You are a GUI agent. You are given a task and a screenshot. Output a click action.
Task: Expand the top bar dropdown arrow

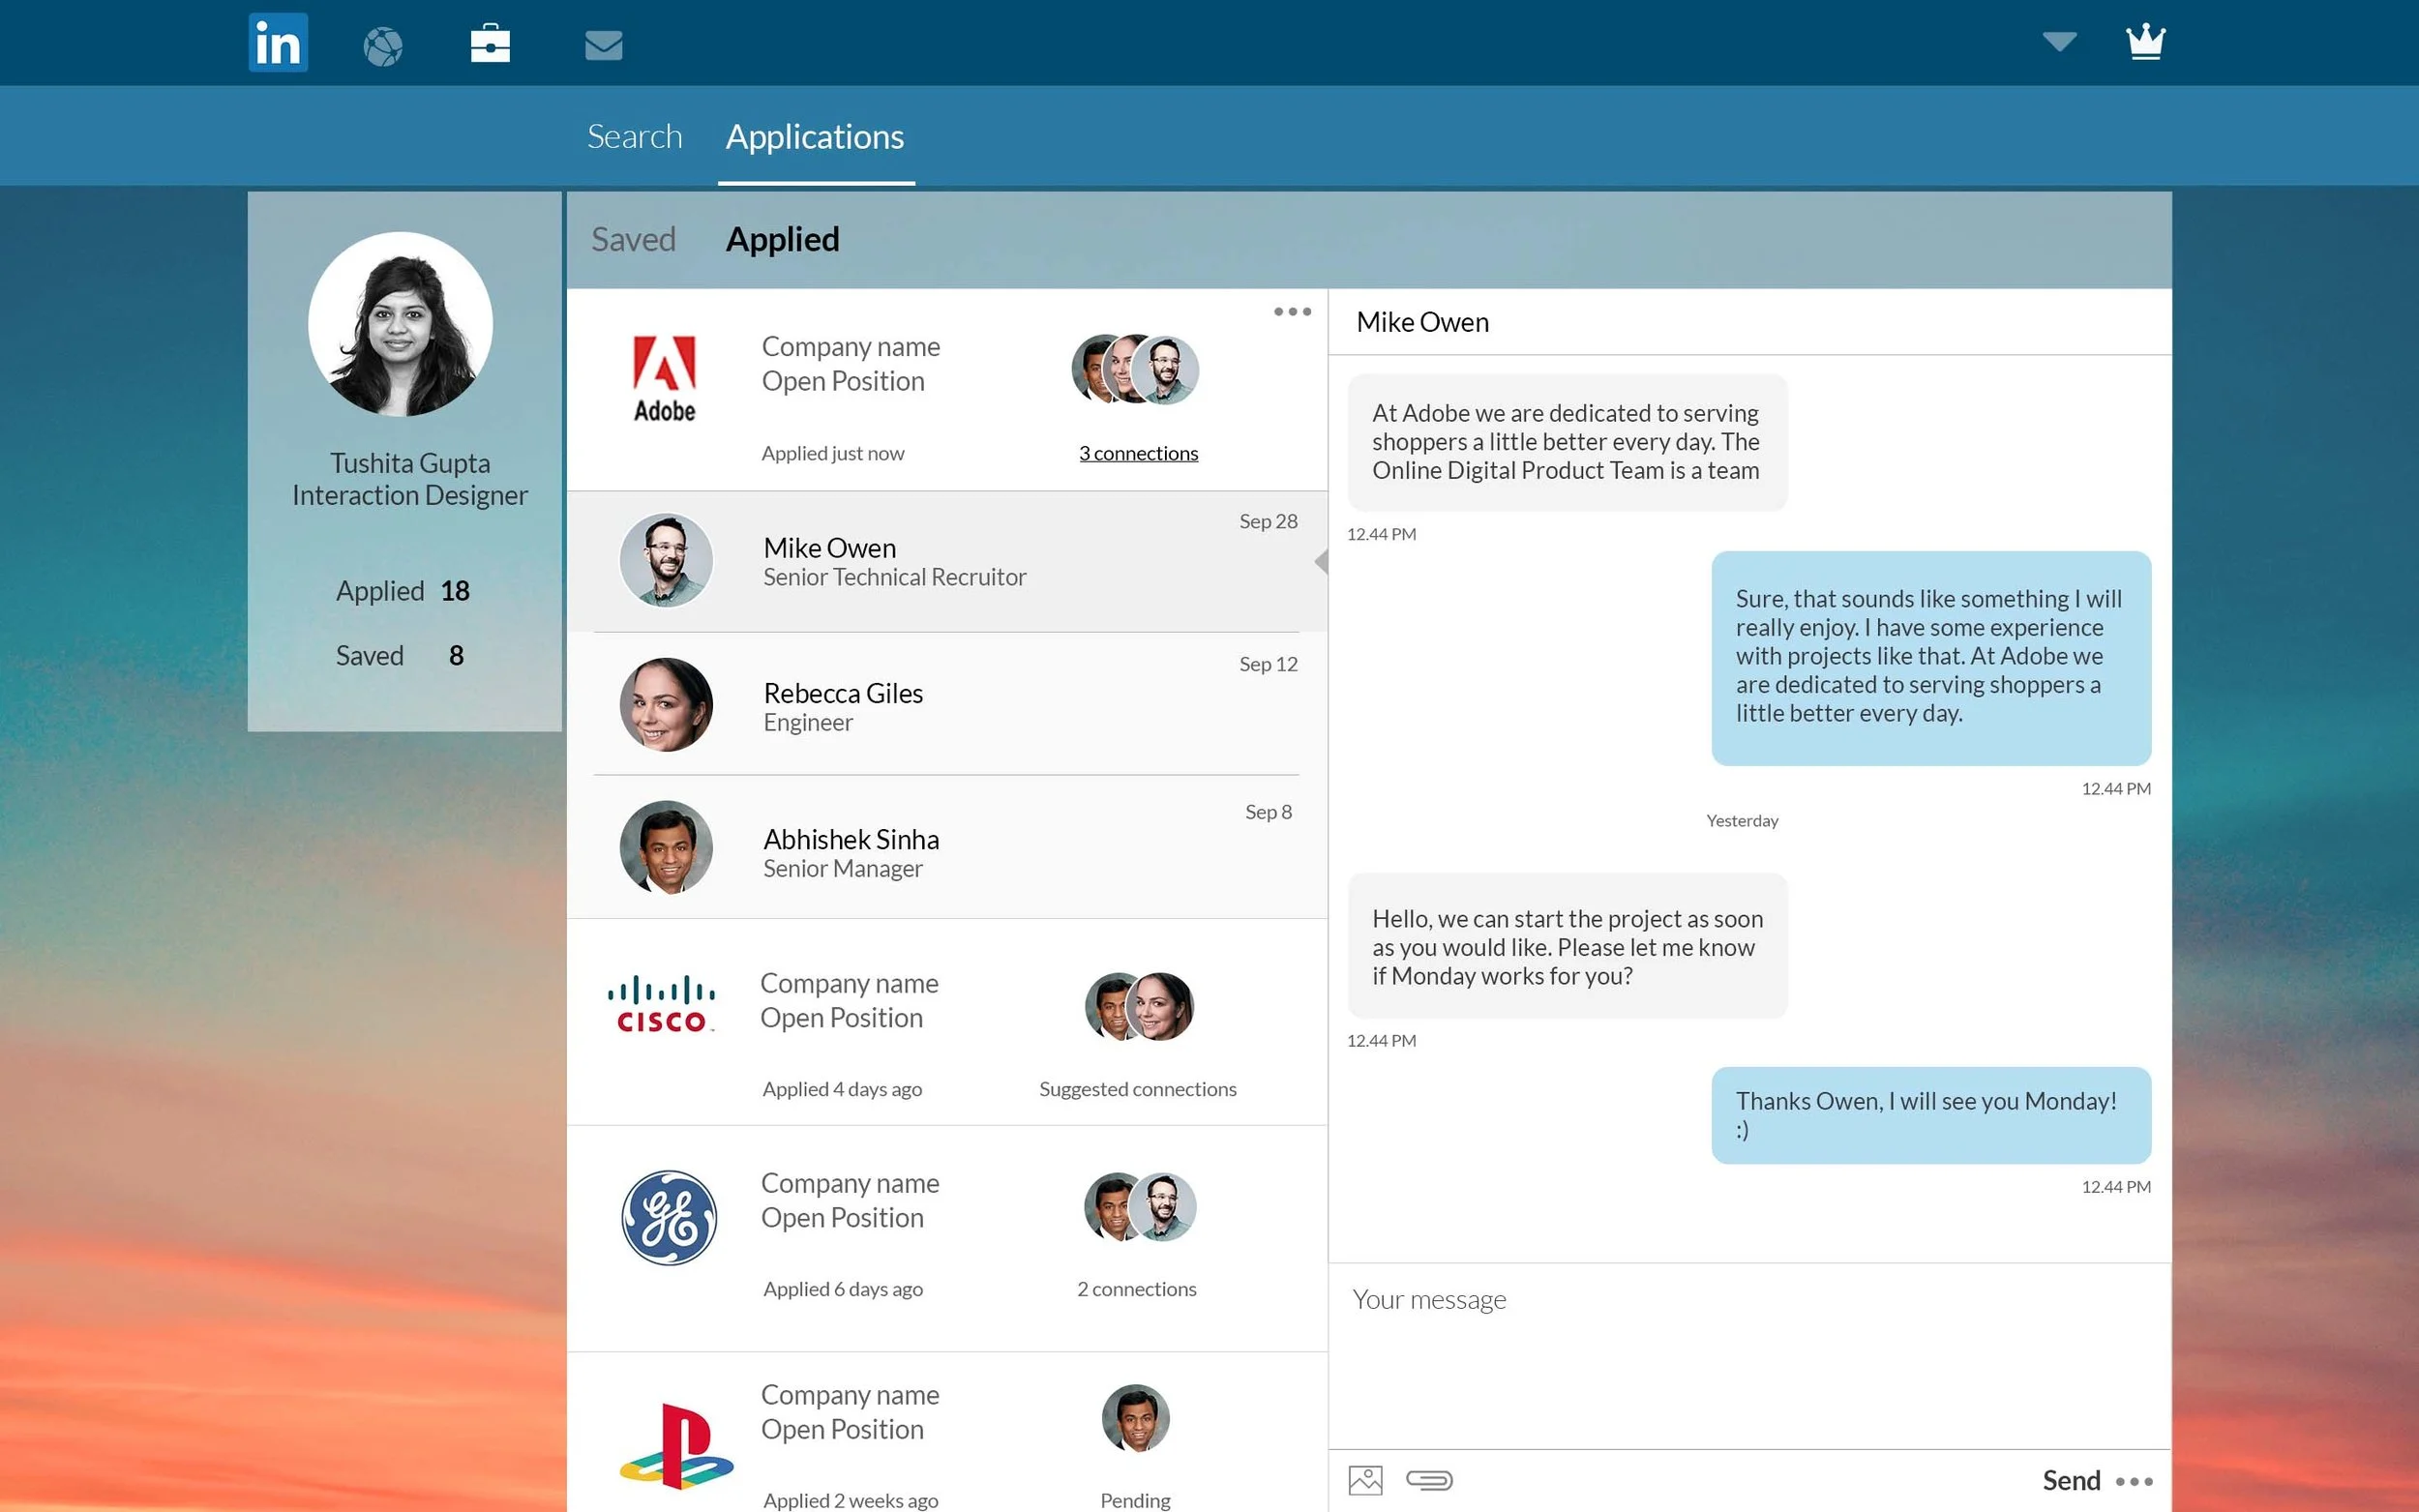2059,42
